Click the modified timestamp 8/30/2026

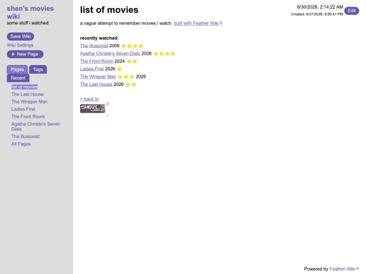coord(320,7)
